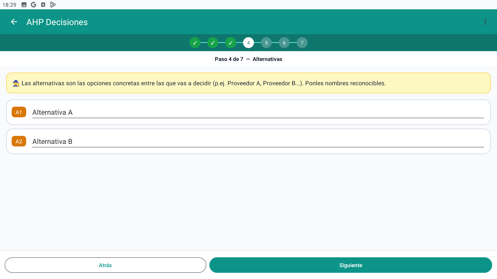Go to completed step two checkmark
The width and height of the screenshot is (497, 279).
tap(213, 43)
